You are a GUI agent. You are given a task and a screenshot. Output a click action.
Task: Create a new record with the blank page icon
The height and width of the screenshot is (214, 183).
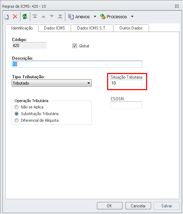coord(7,16)
